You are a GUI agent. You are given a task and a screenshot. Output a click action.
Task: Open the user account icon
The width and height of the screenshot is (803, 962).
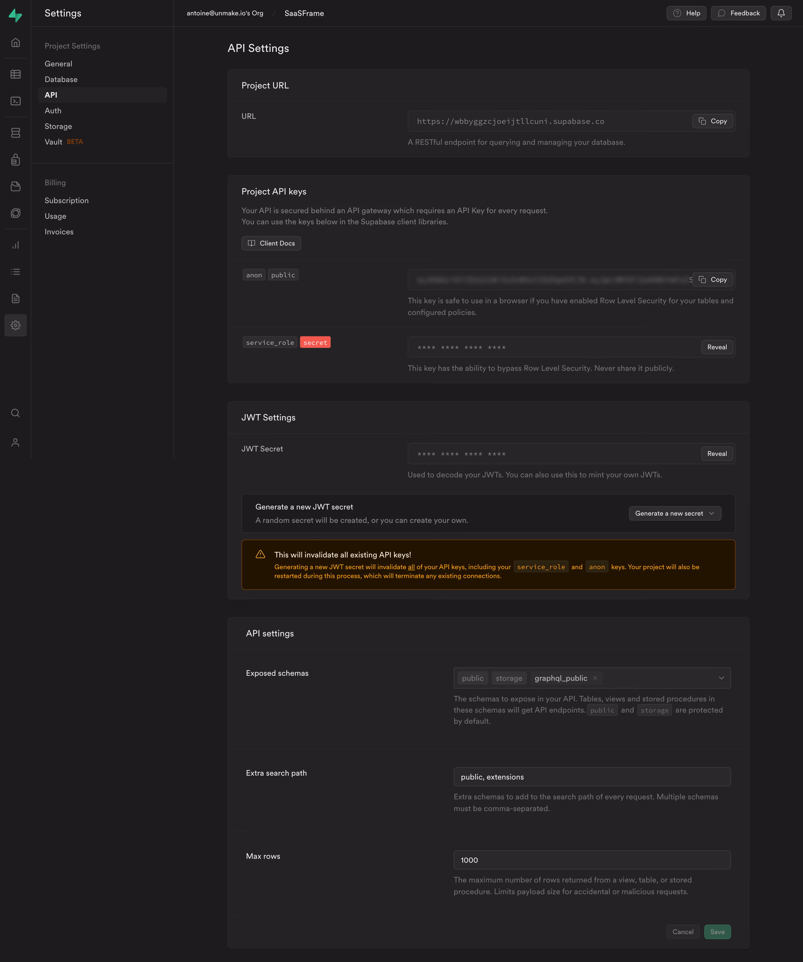pos(16,442)
